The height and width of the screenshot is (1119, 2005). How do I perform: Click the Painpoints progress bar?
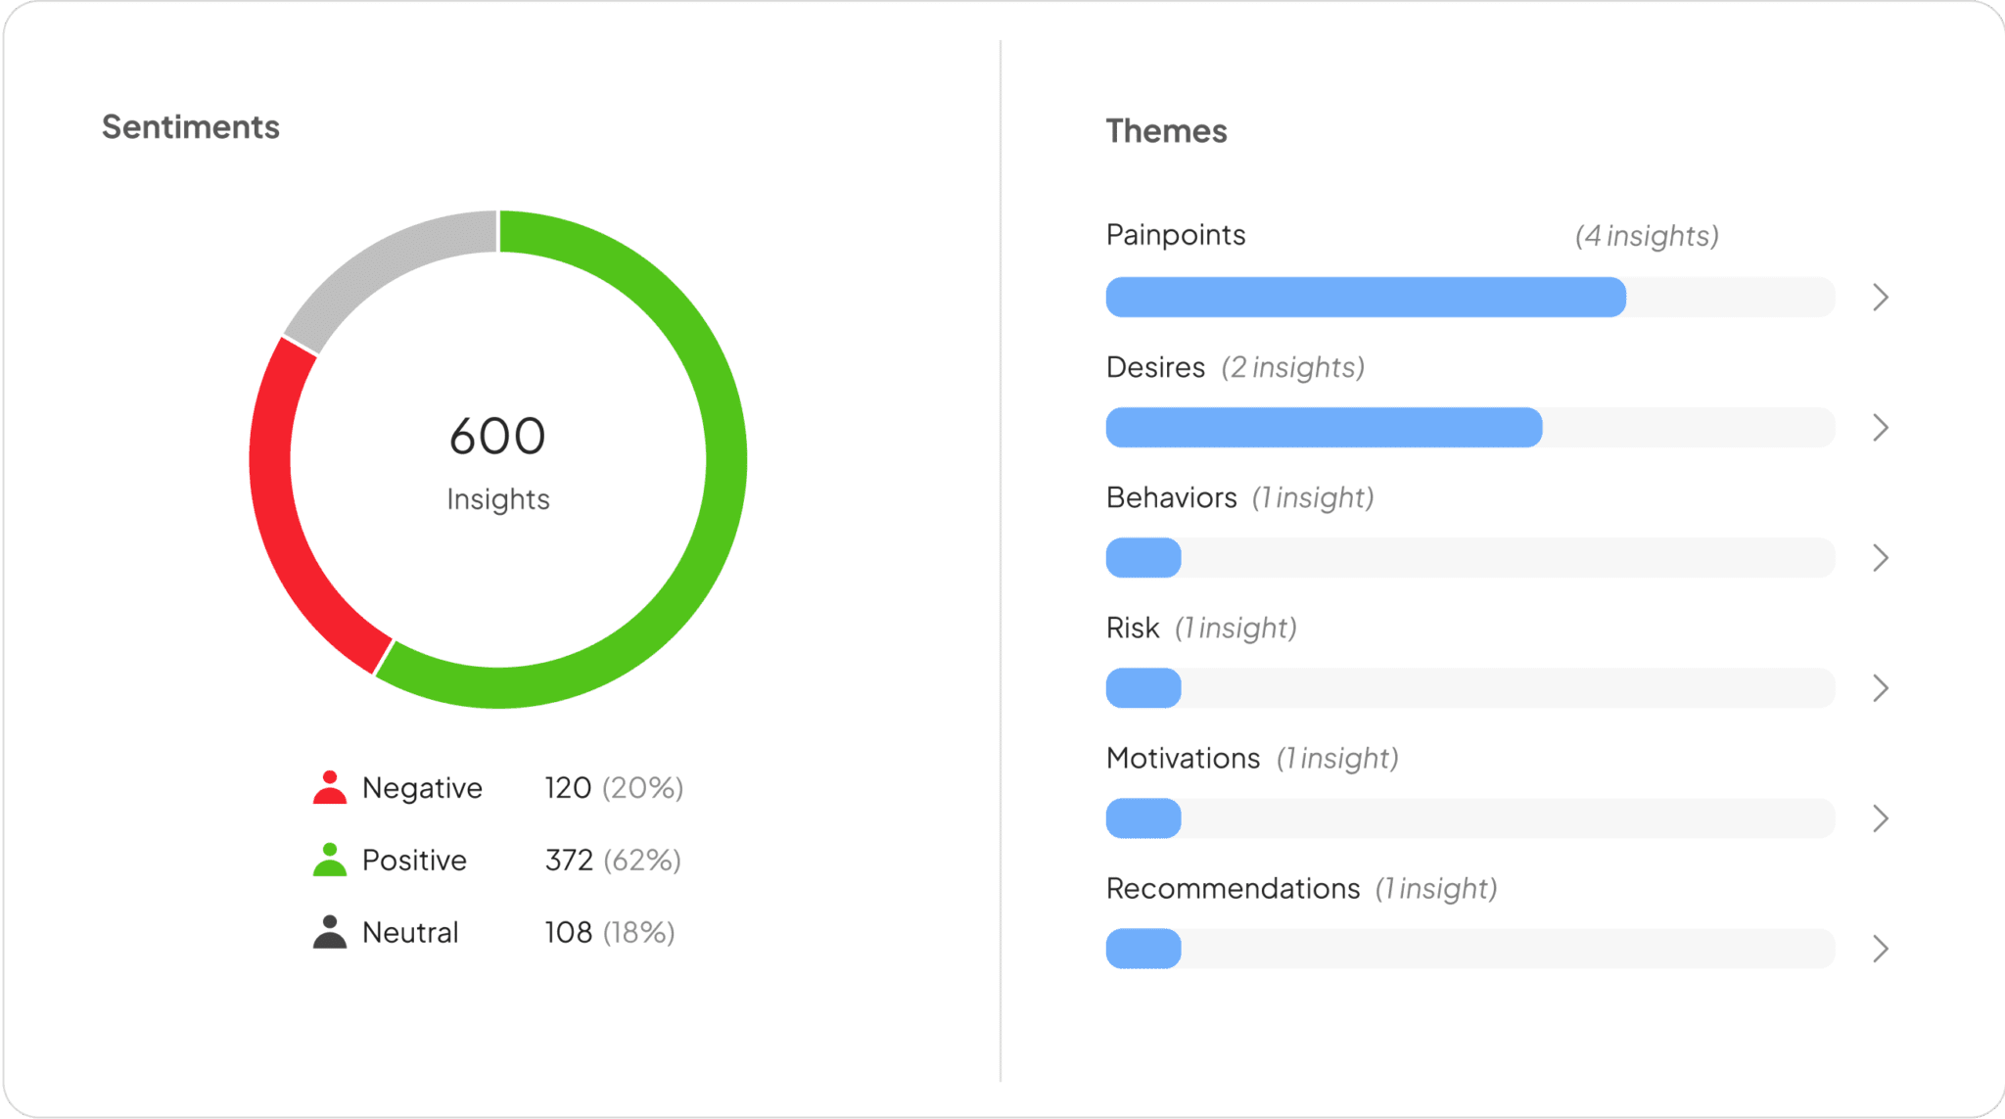pyautogui.click(x=1469, y=298)
